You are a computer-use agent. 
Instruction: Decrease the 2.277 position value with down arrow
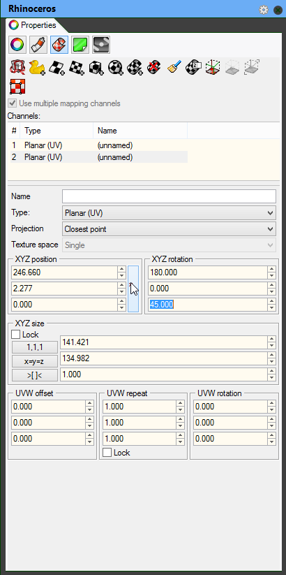coord(122,292)
